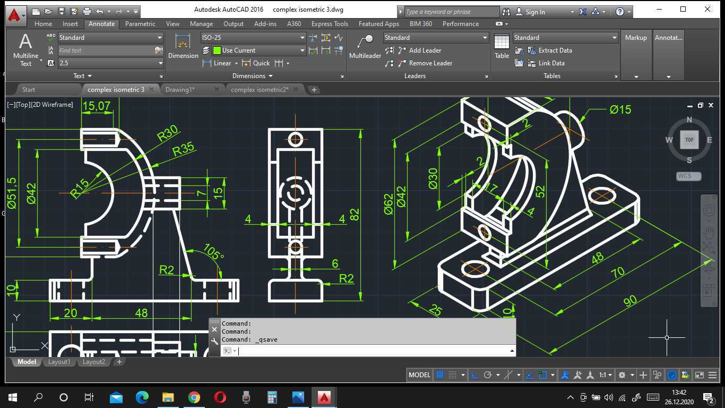Open the ISO-25 dimension style dropdown
The height and width of the screenshot is (408, 725).
pyautogui.click(x=254, y=38)
